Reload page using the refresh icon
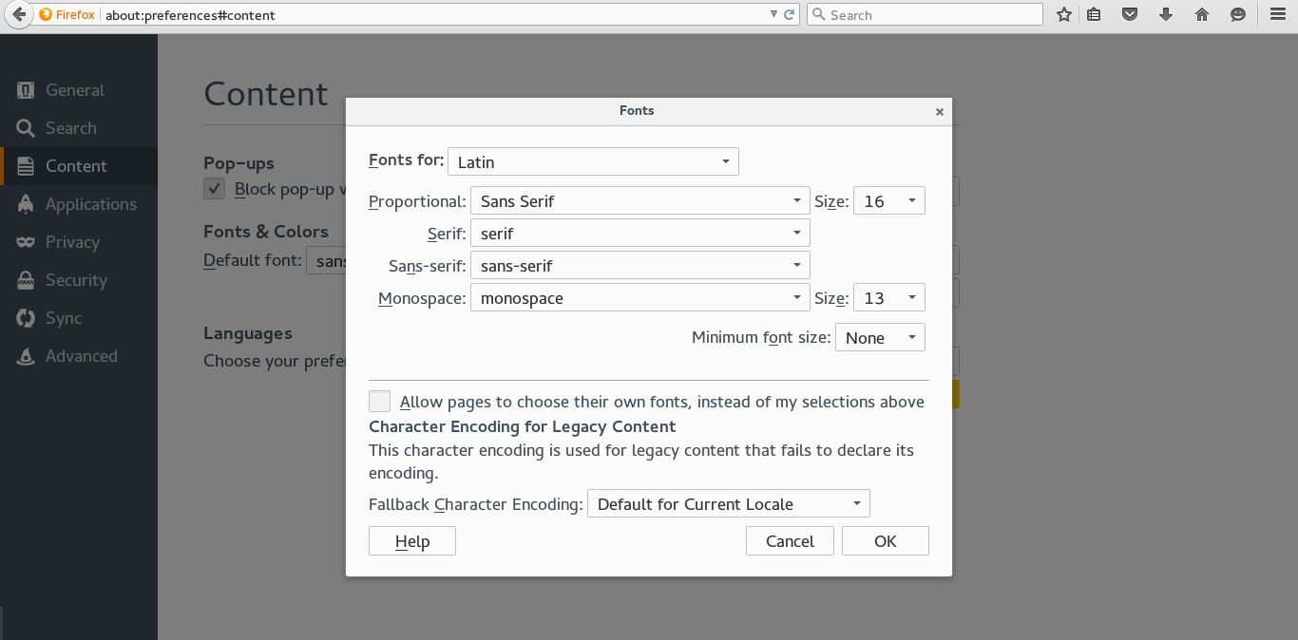Image resolution: width=1298 pixels, height=640 pixels. click(789, 15)
